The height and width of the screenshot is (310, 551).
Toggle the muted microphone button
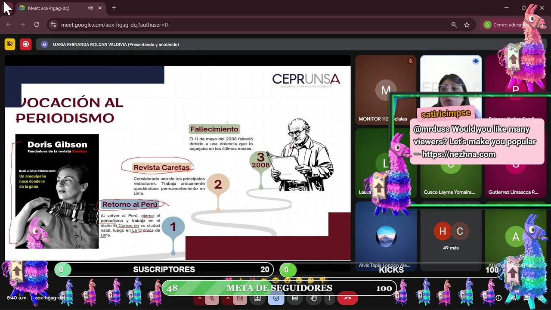[x=212, y=298]
